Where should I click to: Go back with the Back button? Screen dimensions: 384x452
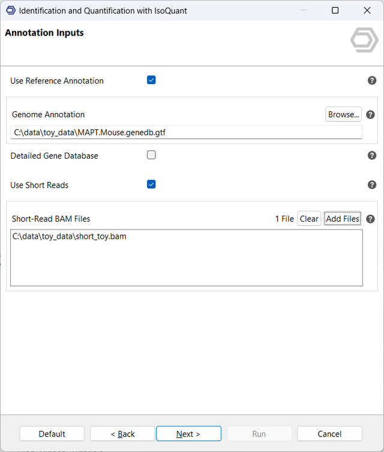pos(122,434)
